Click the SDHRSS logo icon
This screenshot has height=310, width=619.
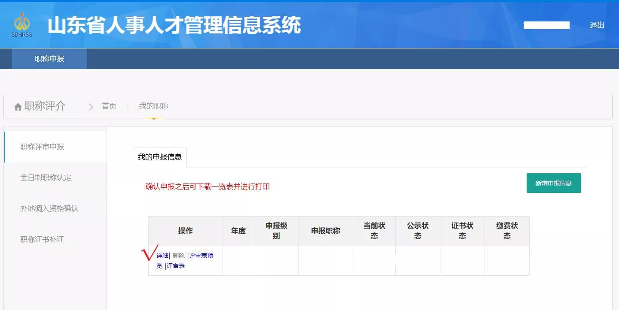pos(22,25)
